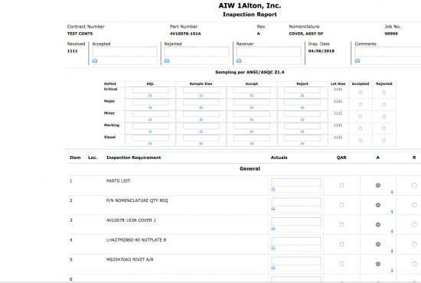Click the save icon under Major Sample Size
The image size is (421, 283).
point(201,108)
